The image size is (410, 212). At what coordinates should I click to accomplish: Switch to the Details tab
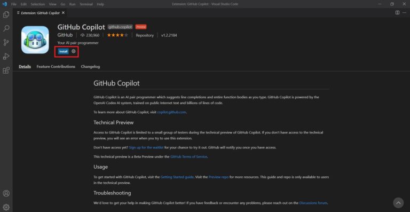25,67
